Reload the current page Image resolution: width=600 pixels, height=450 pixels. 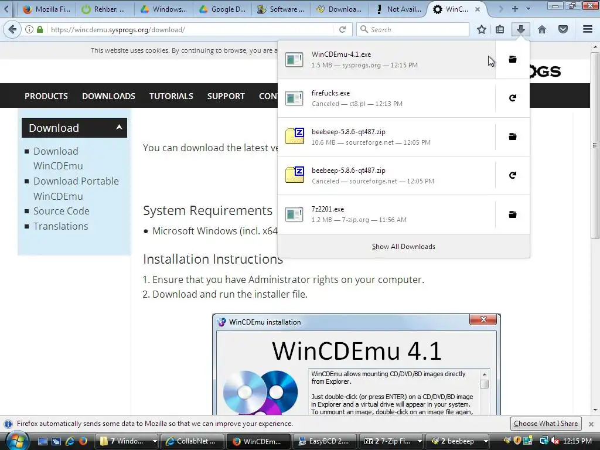click(342, 29)
